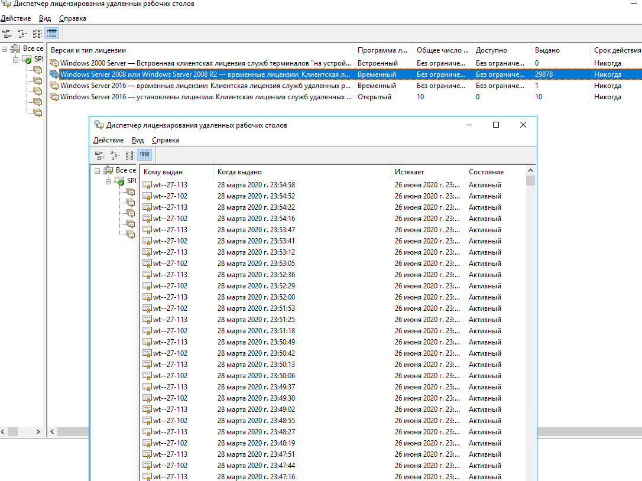Choose list view in front window toolbar
This screenshot has height=481, width=642.
point(130,155)
